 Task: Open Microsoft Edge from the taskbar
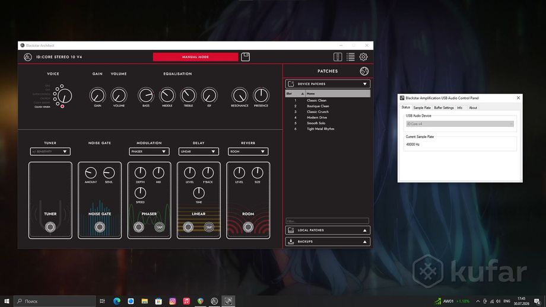[117, 301]
